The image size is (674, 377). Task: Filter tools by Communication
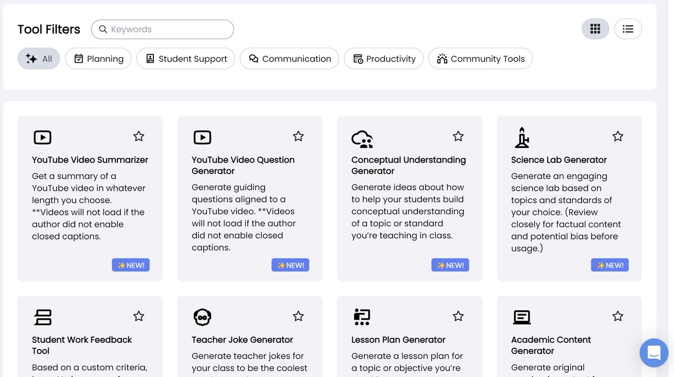pyautogui.click(x=289, y=58)
